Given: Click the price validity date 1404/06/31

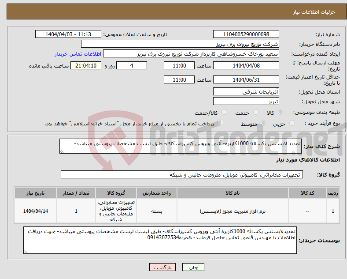Looking at the screenshot, I should point(246,79).
